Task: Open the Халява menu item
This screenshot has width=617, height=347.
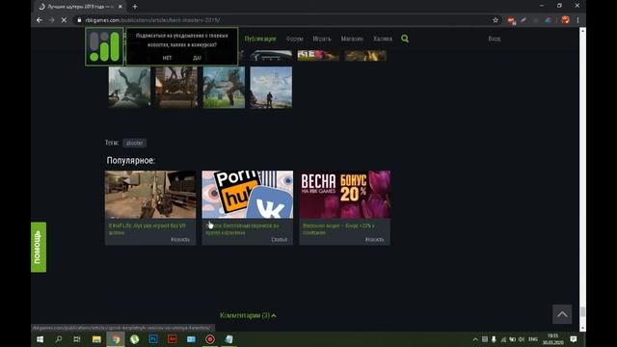Action: [383, 39]
